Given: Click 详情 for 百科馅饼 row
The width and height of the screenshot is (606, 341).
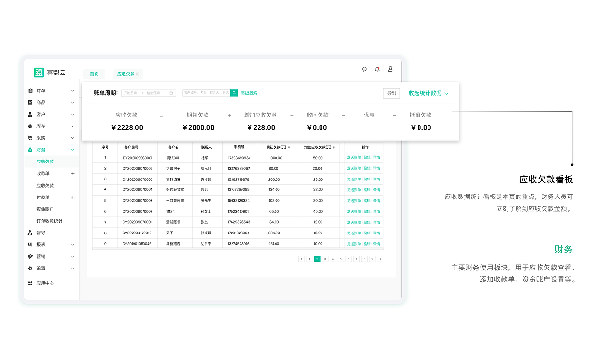Looking at the screenshot, I should point(376,179).
